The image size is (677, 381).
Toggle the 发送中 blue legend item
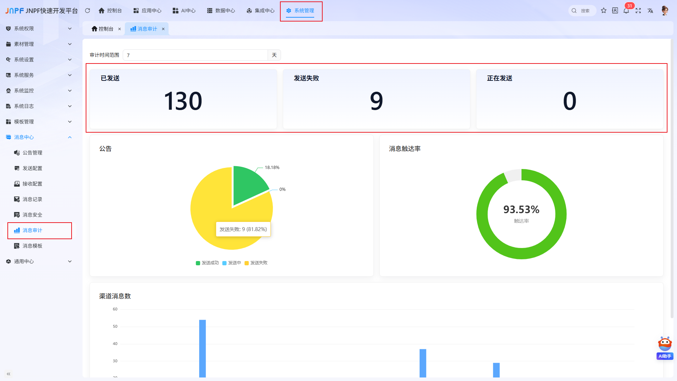click(x=232, y=263)
